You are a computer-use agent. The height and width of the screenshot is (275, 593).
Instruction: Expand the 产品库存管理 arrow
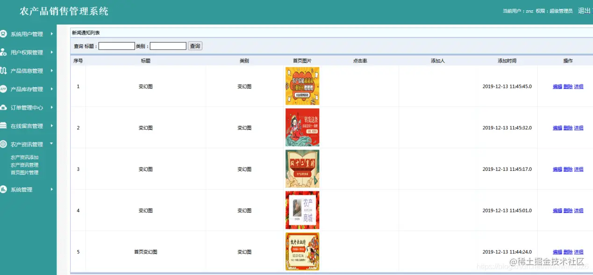click(52, 89)
